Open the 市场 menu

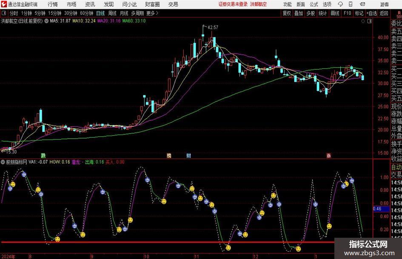tap(71, 4)
